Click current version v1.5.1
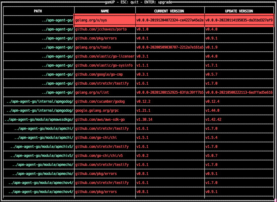Viewport: 277px width, 202px height. tap(142, 137)
